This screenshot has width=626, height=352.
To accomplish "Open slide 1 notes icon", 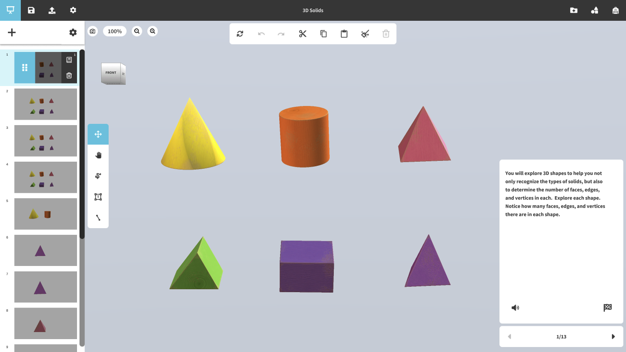I will pos(69,60).
